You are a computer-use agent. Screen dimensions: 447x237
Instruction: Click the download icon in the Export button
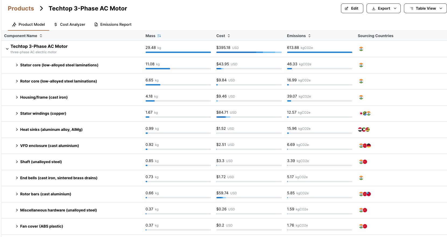tap(374, 9)
